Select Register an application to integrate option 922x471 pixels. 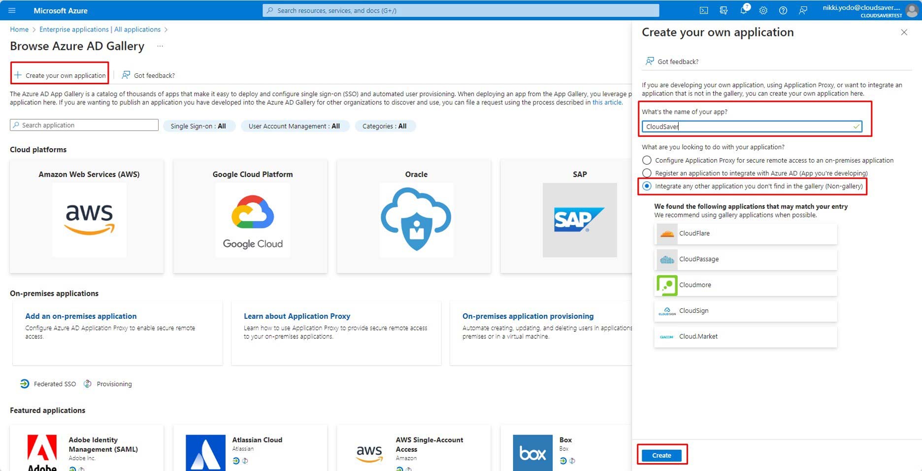pos(647,173)
